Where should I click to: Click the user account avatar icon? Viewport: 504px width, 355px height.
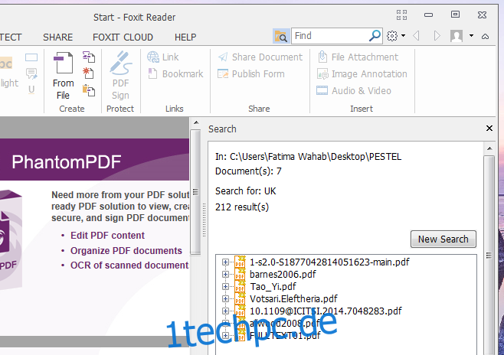(x=457, y=36)
